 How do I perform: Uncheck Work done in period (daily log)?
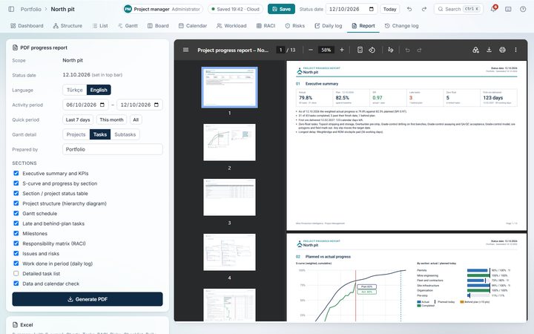16,263
